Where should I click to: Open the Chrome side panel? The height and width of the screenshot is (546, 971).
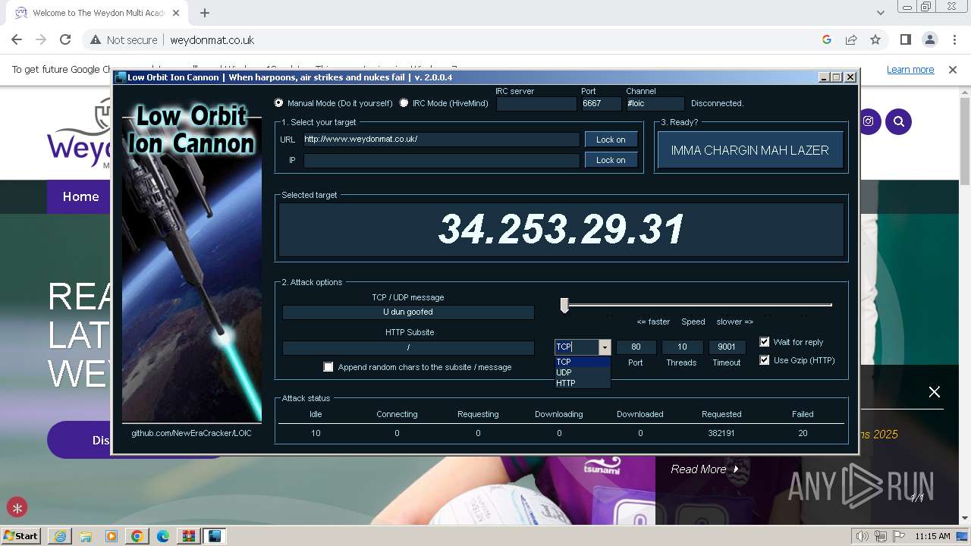pos(906,39)
